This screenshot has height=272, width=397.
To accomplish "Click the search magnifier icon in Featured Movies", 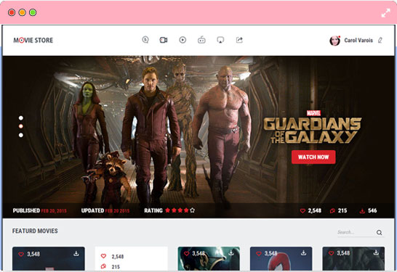I will click(379, 232).
